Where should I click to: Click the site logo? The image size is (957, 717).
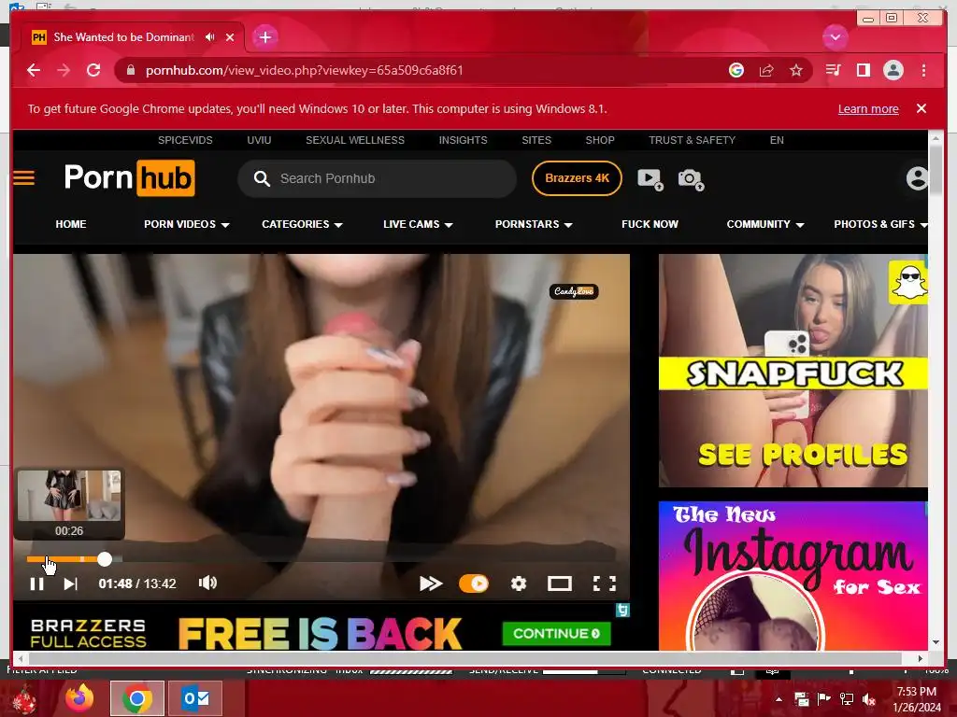click(129, 178)
